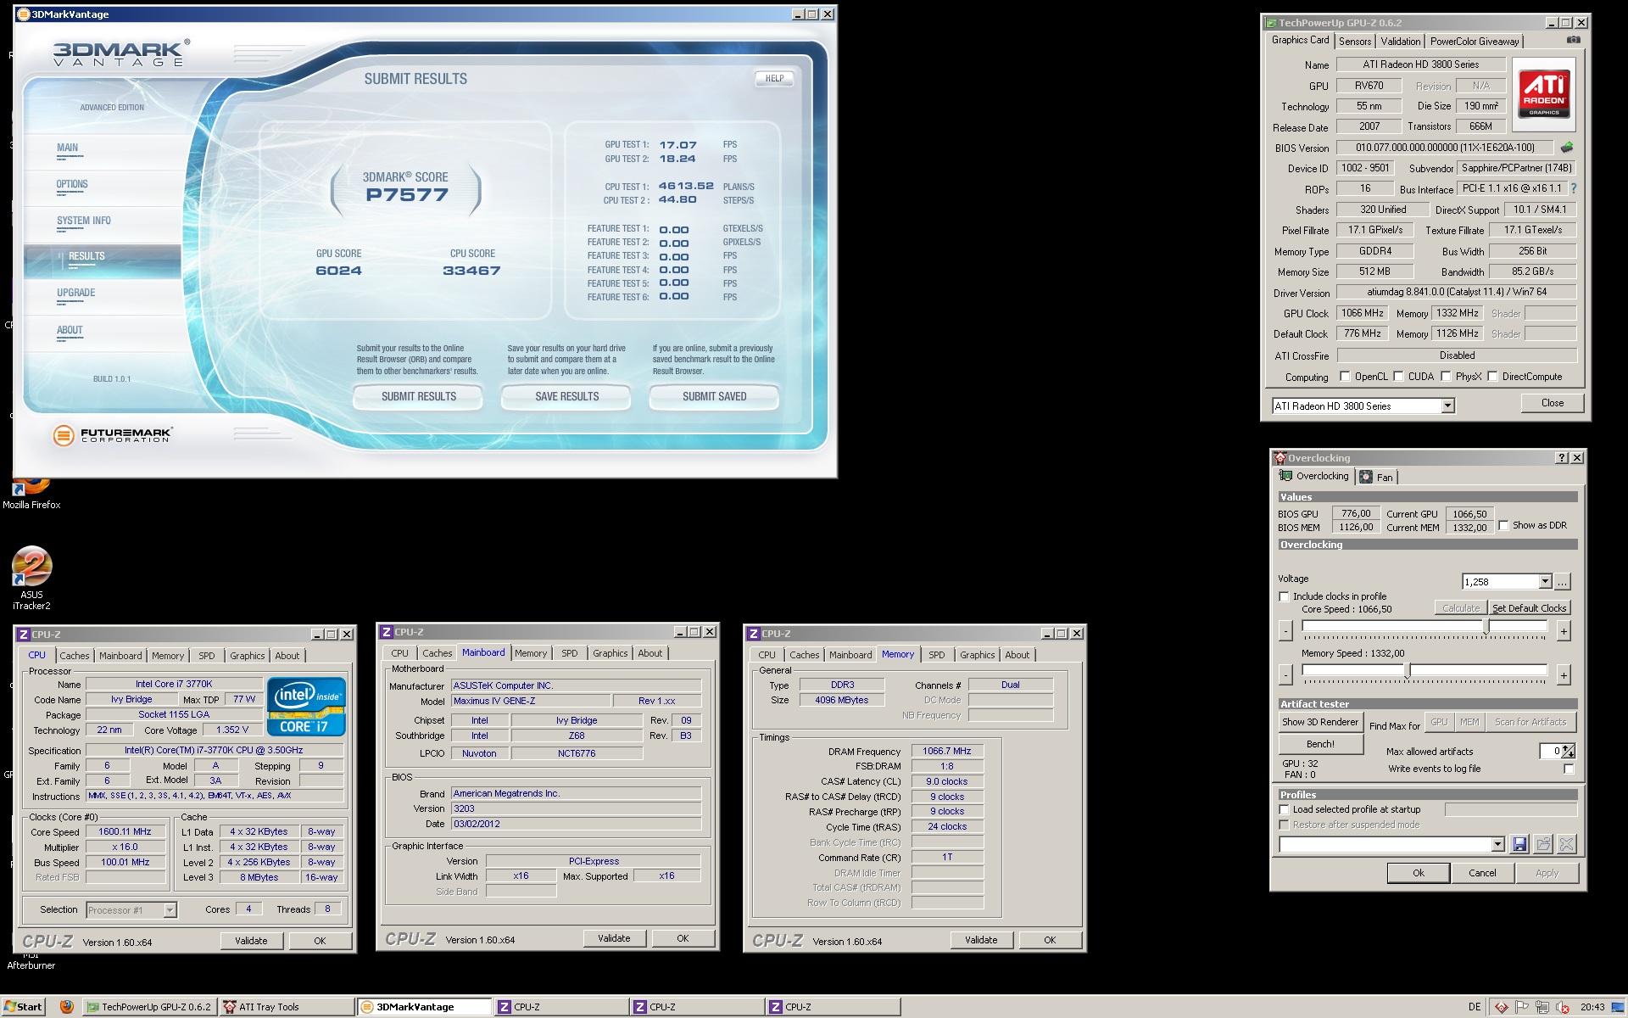Decrease core speed with the minus button
The height and width of the screenshot is (1018, 1628).
pos(1285,630)
